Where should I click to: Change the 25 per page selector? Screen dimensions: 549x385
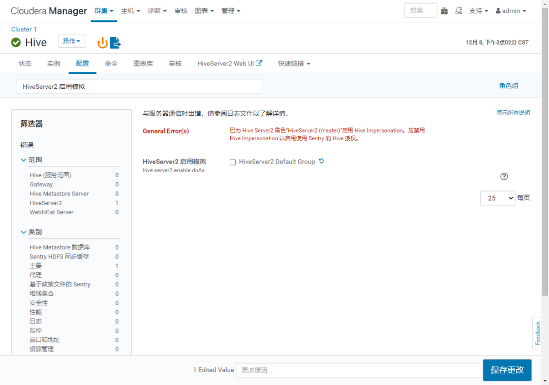[498, 198]
